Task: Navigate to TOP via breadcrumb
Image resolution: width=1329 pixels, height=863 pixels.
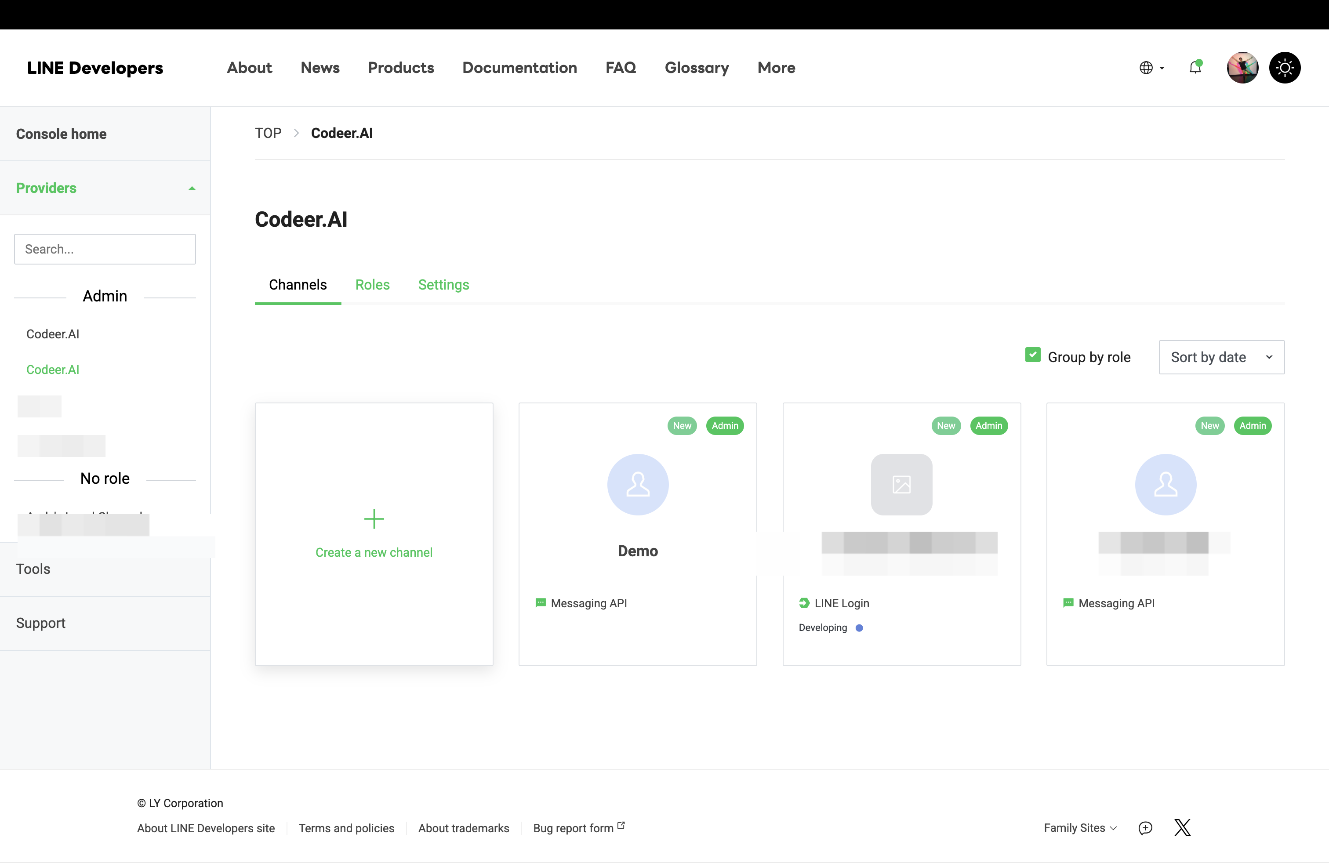Action: (268, 133)
